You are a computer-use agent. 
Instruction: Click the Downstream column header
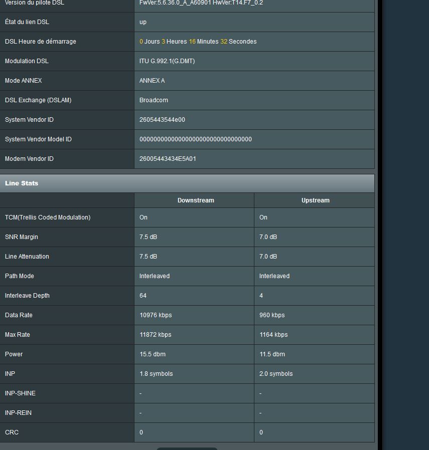[x=196, y=200]
